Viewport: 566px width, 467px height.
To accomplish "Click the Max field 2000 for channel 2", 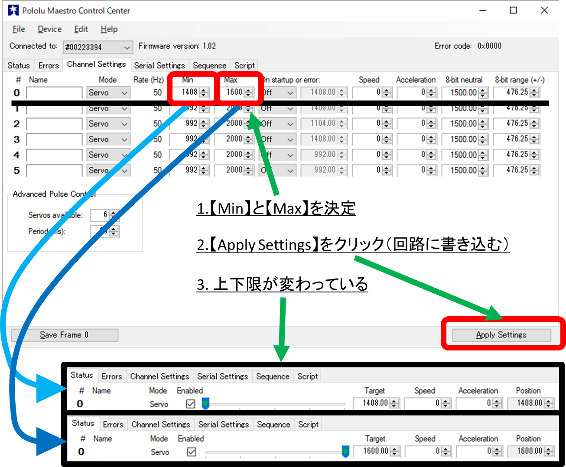I will click(229, 123).
